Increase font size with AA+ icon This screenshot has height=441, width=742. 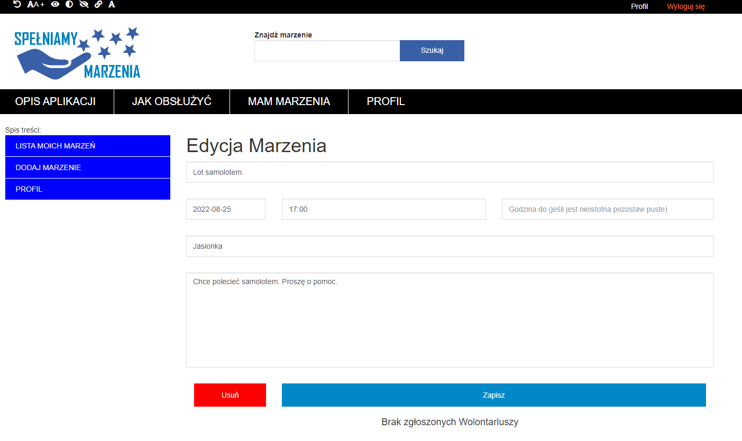pos(35,4)
